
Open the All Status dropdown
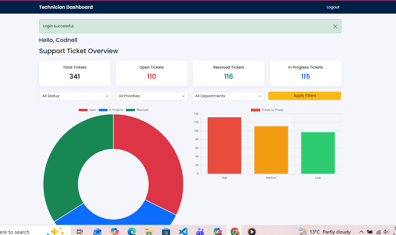click(x=75, y=96)
